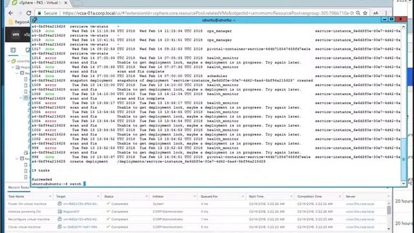This screenshot has height=233, width=414.
Task: Open target VM link of Reconfigure task
Action: (80, 219)
